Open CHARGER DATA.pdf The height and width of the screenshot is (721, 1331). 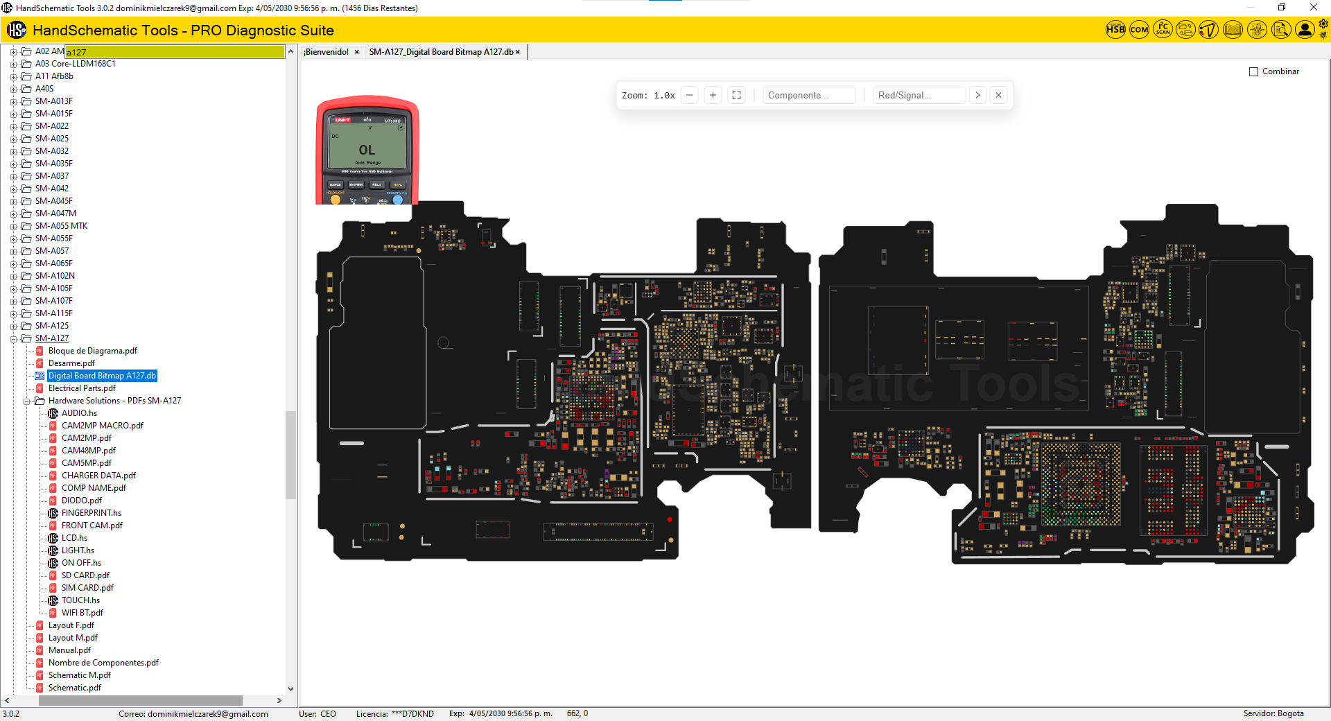[98, 476]
